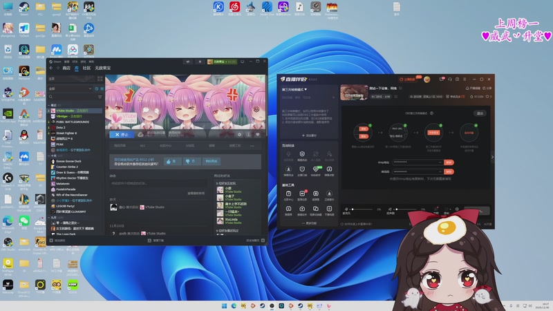Open the 商店 tab in Steam
The image size is (553, 311).
(x=66, y=68)
